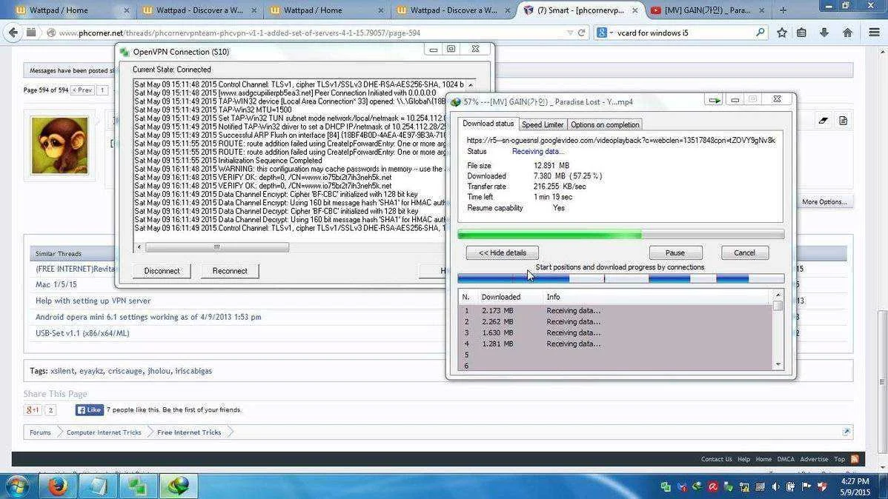Click the Firefox icon in the taskbar

click(57, 486)
